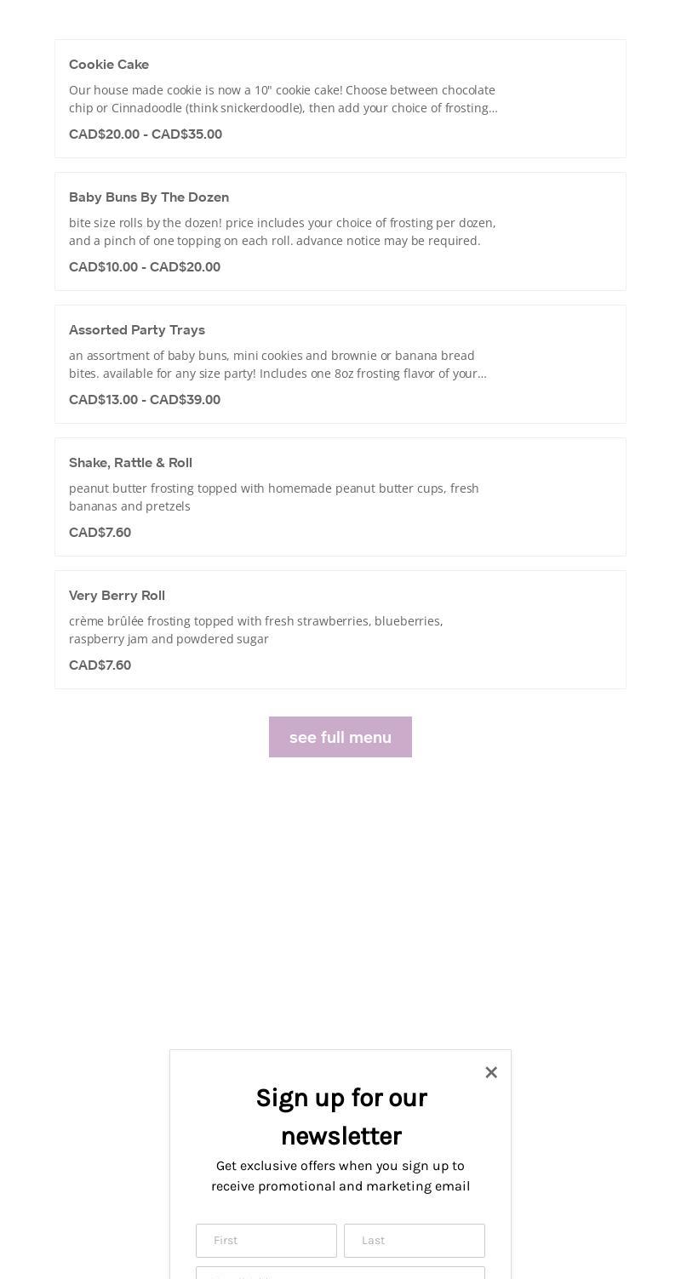This screenshot has width=681, height=1279.
Task: Close the newsletter sign-up popup
Action: (x=491, y=1073)
